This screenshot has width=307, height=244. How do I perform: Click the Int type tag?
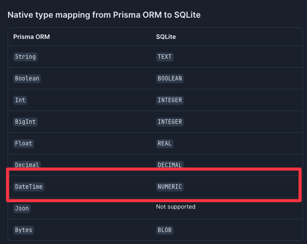(20, 100)
